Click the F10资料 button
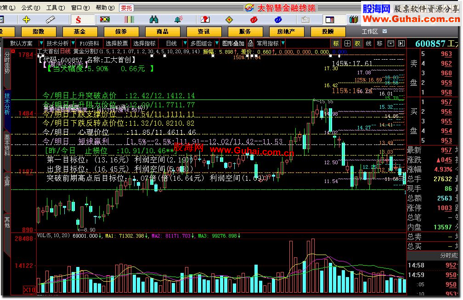This screenshot has height=300, width=463. point(89,44)
